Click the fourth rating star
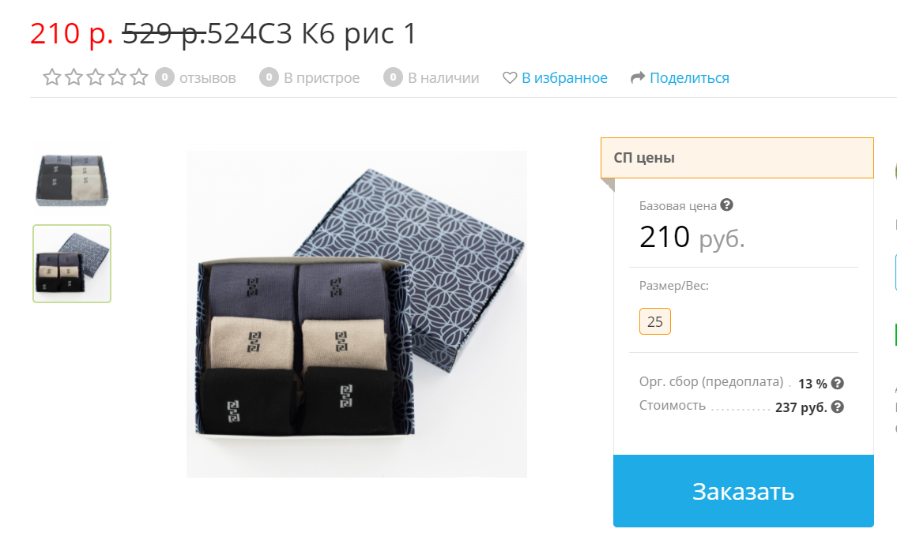Viewport: 897px width, 555px height. click(x=117, y=77)
